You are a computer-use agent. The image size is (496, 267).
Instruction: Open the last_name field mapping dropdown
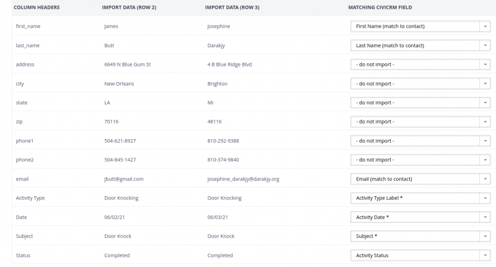[x=420, y=45]
